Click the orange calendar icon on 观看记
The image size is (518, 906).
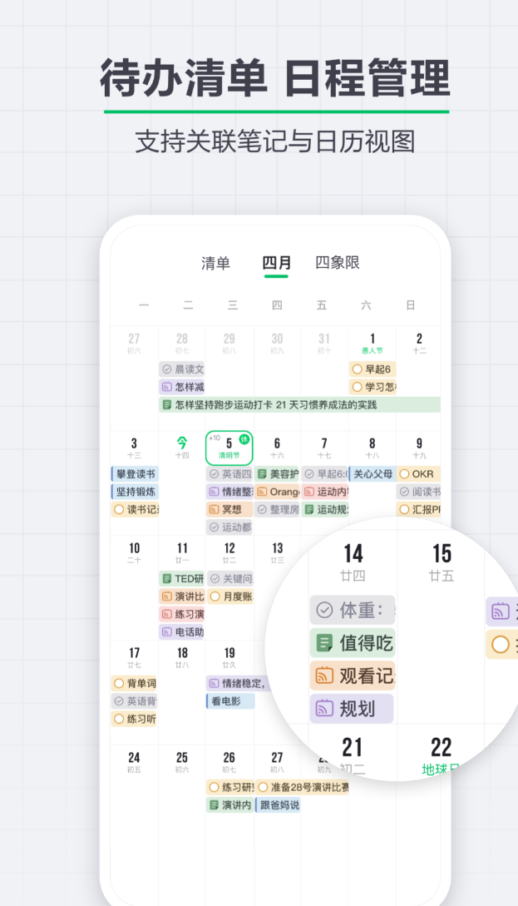pyautogui.click(x=324, y=676)
